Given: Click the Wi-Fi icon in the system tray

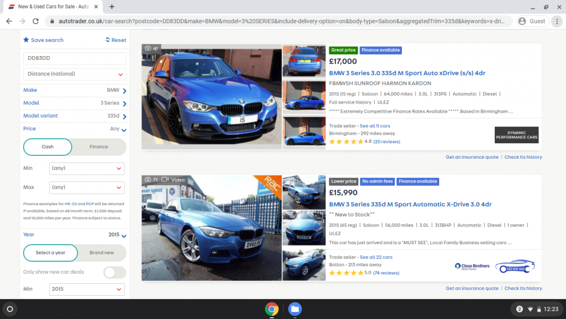Looking at the screenshot, I should coord(530,309).
